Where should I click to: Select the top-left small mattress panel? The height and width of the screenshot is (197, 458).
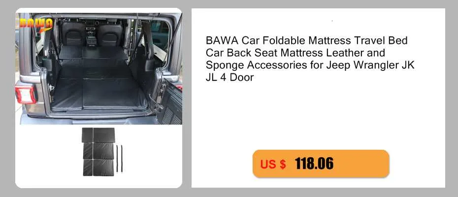pyautogui.click(x=87, y=135)
